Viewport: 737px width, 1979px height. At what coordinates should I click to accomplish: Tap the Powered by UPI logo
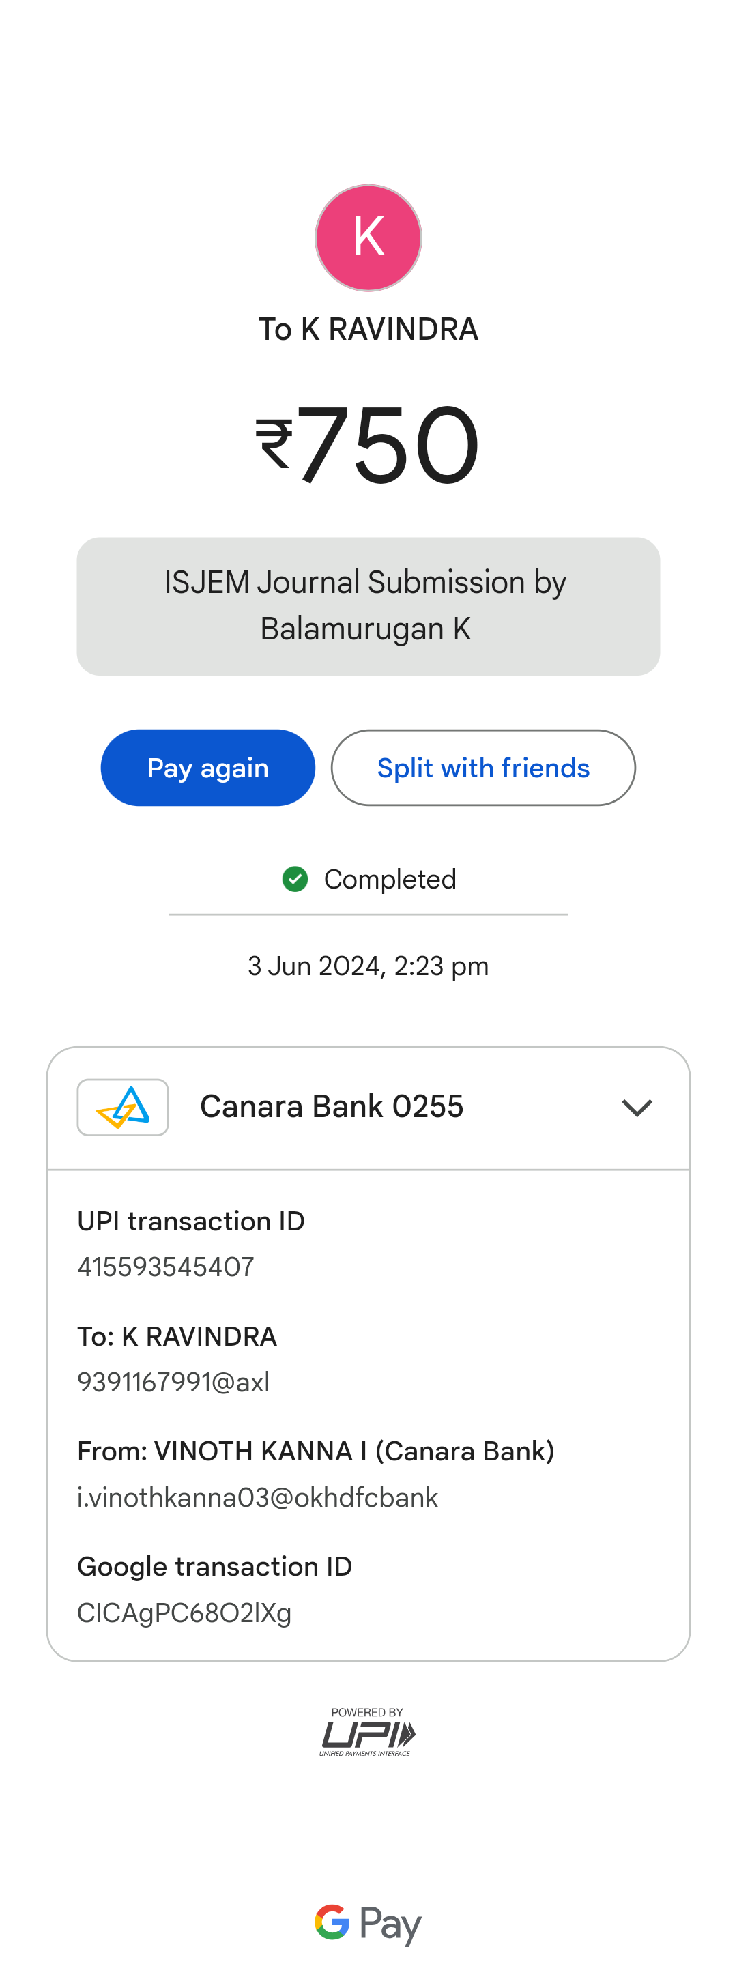pos(367,1733)
